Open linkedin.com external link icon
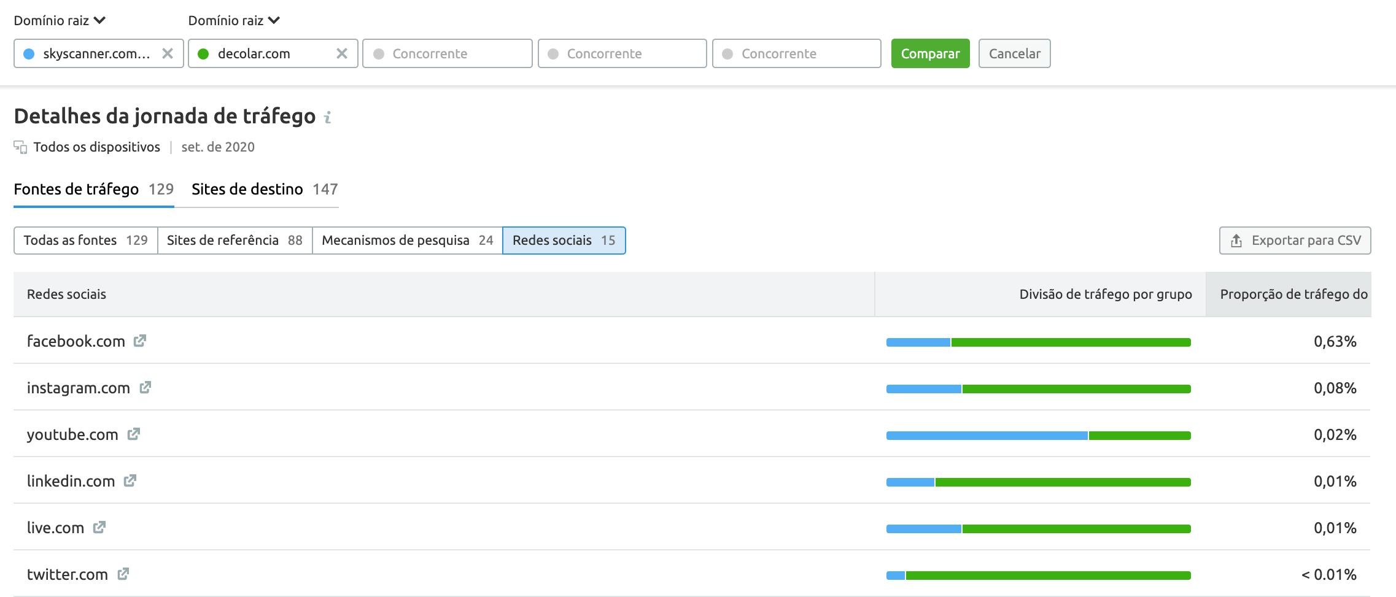The height and width of the screenshot is (597, 1396). [x=130, y=480]
